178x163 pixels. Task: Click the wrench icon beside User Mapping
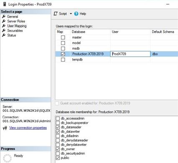coord(4,26)
